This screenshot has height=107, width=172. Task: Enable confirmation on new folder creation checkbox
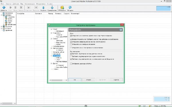click(71, 56)
